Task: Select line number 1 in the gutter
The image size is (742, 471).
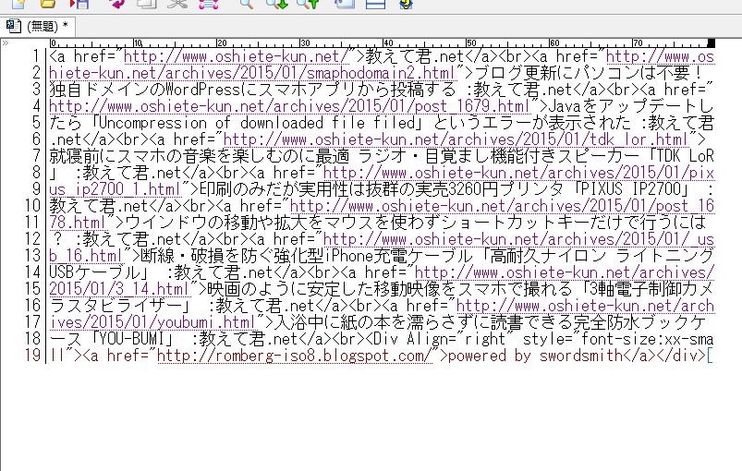Action: point(36,56)
